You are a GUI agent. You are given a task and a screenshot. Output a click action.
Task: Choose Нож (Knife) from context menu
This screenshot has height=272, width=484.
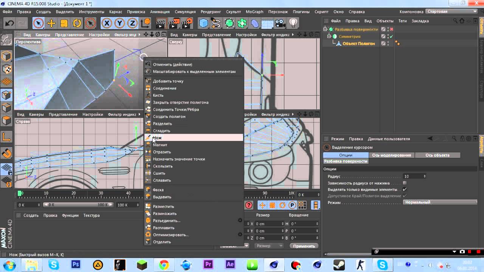pyautogui.click(x=194, y=138)
